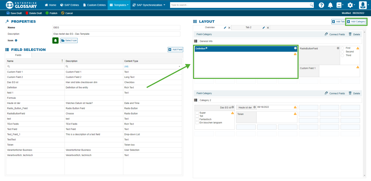
Task: Click the Add Field button
Action: 175,50
